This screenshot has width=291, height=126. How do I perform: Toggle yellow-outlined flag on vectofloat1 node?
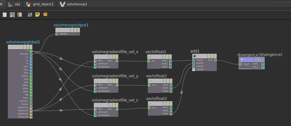(167, 57)
